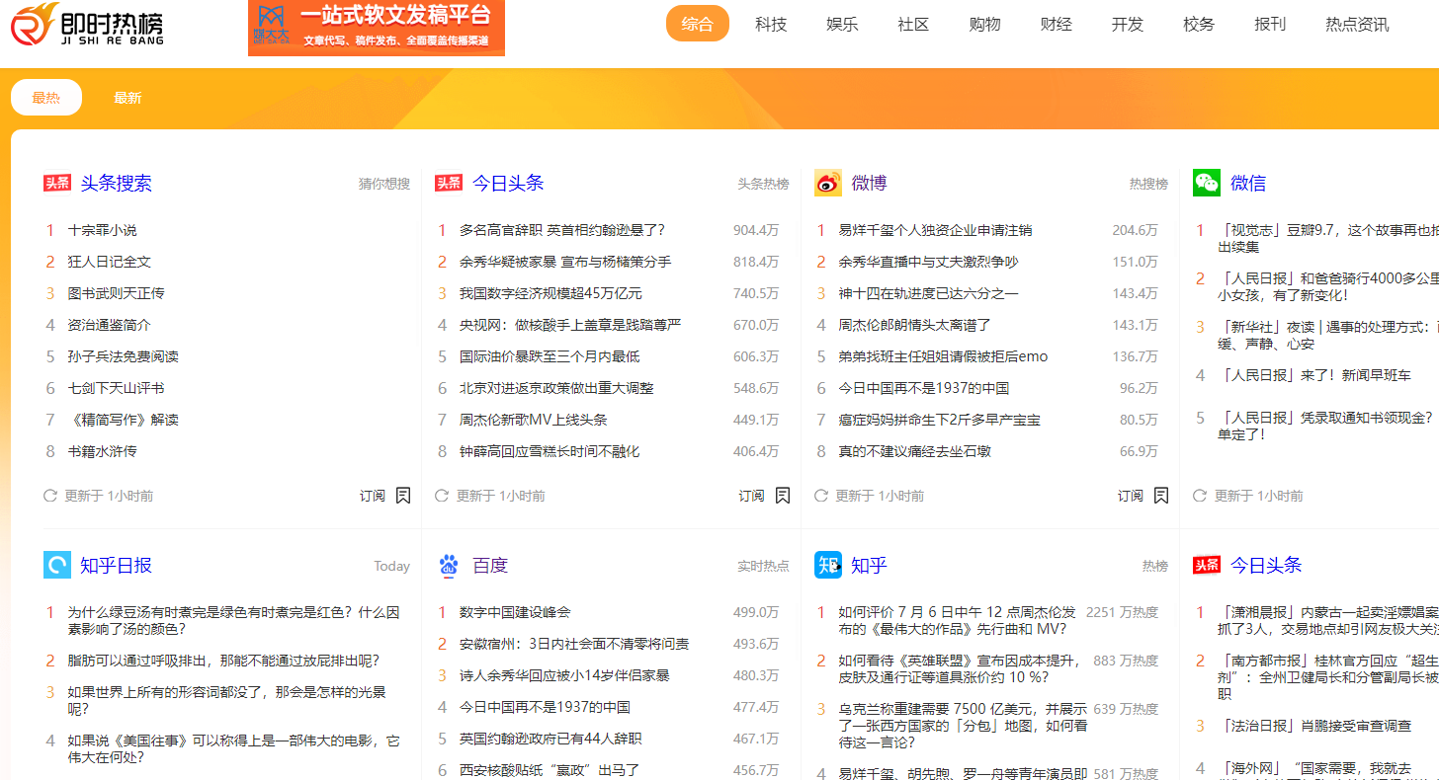Image resolution: width=1439 pixels, height=780 pixels.
Task: Subscribe to 头条搜索 via 订阅
Action: [373, 496]
